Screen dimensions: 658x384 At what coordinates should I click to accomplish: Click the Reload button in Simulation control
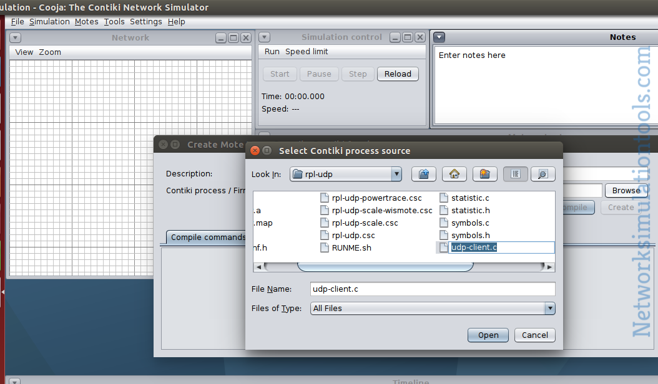(x=398, y=74)
